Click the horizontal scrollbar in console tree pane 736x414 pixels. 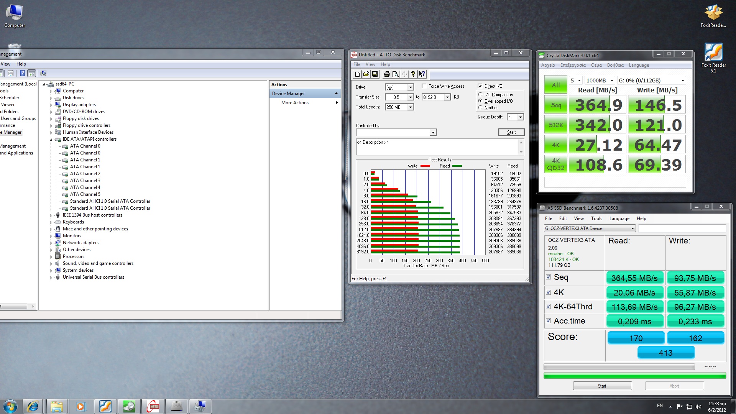pos(17,307)
